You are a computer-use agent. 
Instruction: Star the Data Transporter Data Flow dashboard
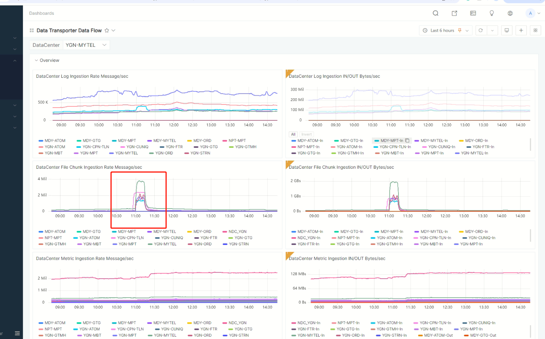[107, 31]
